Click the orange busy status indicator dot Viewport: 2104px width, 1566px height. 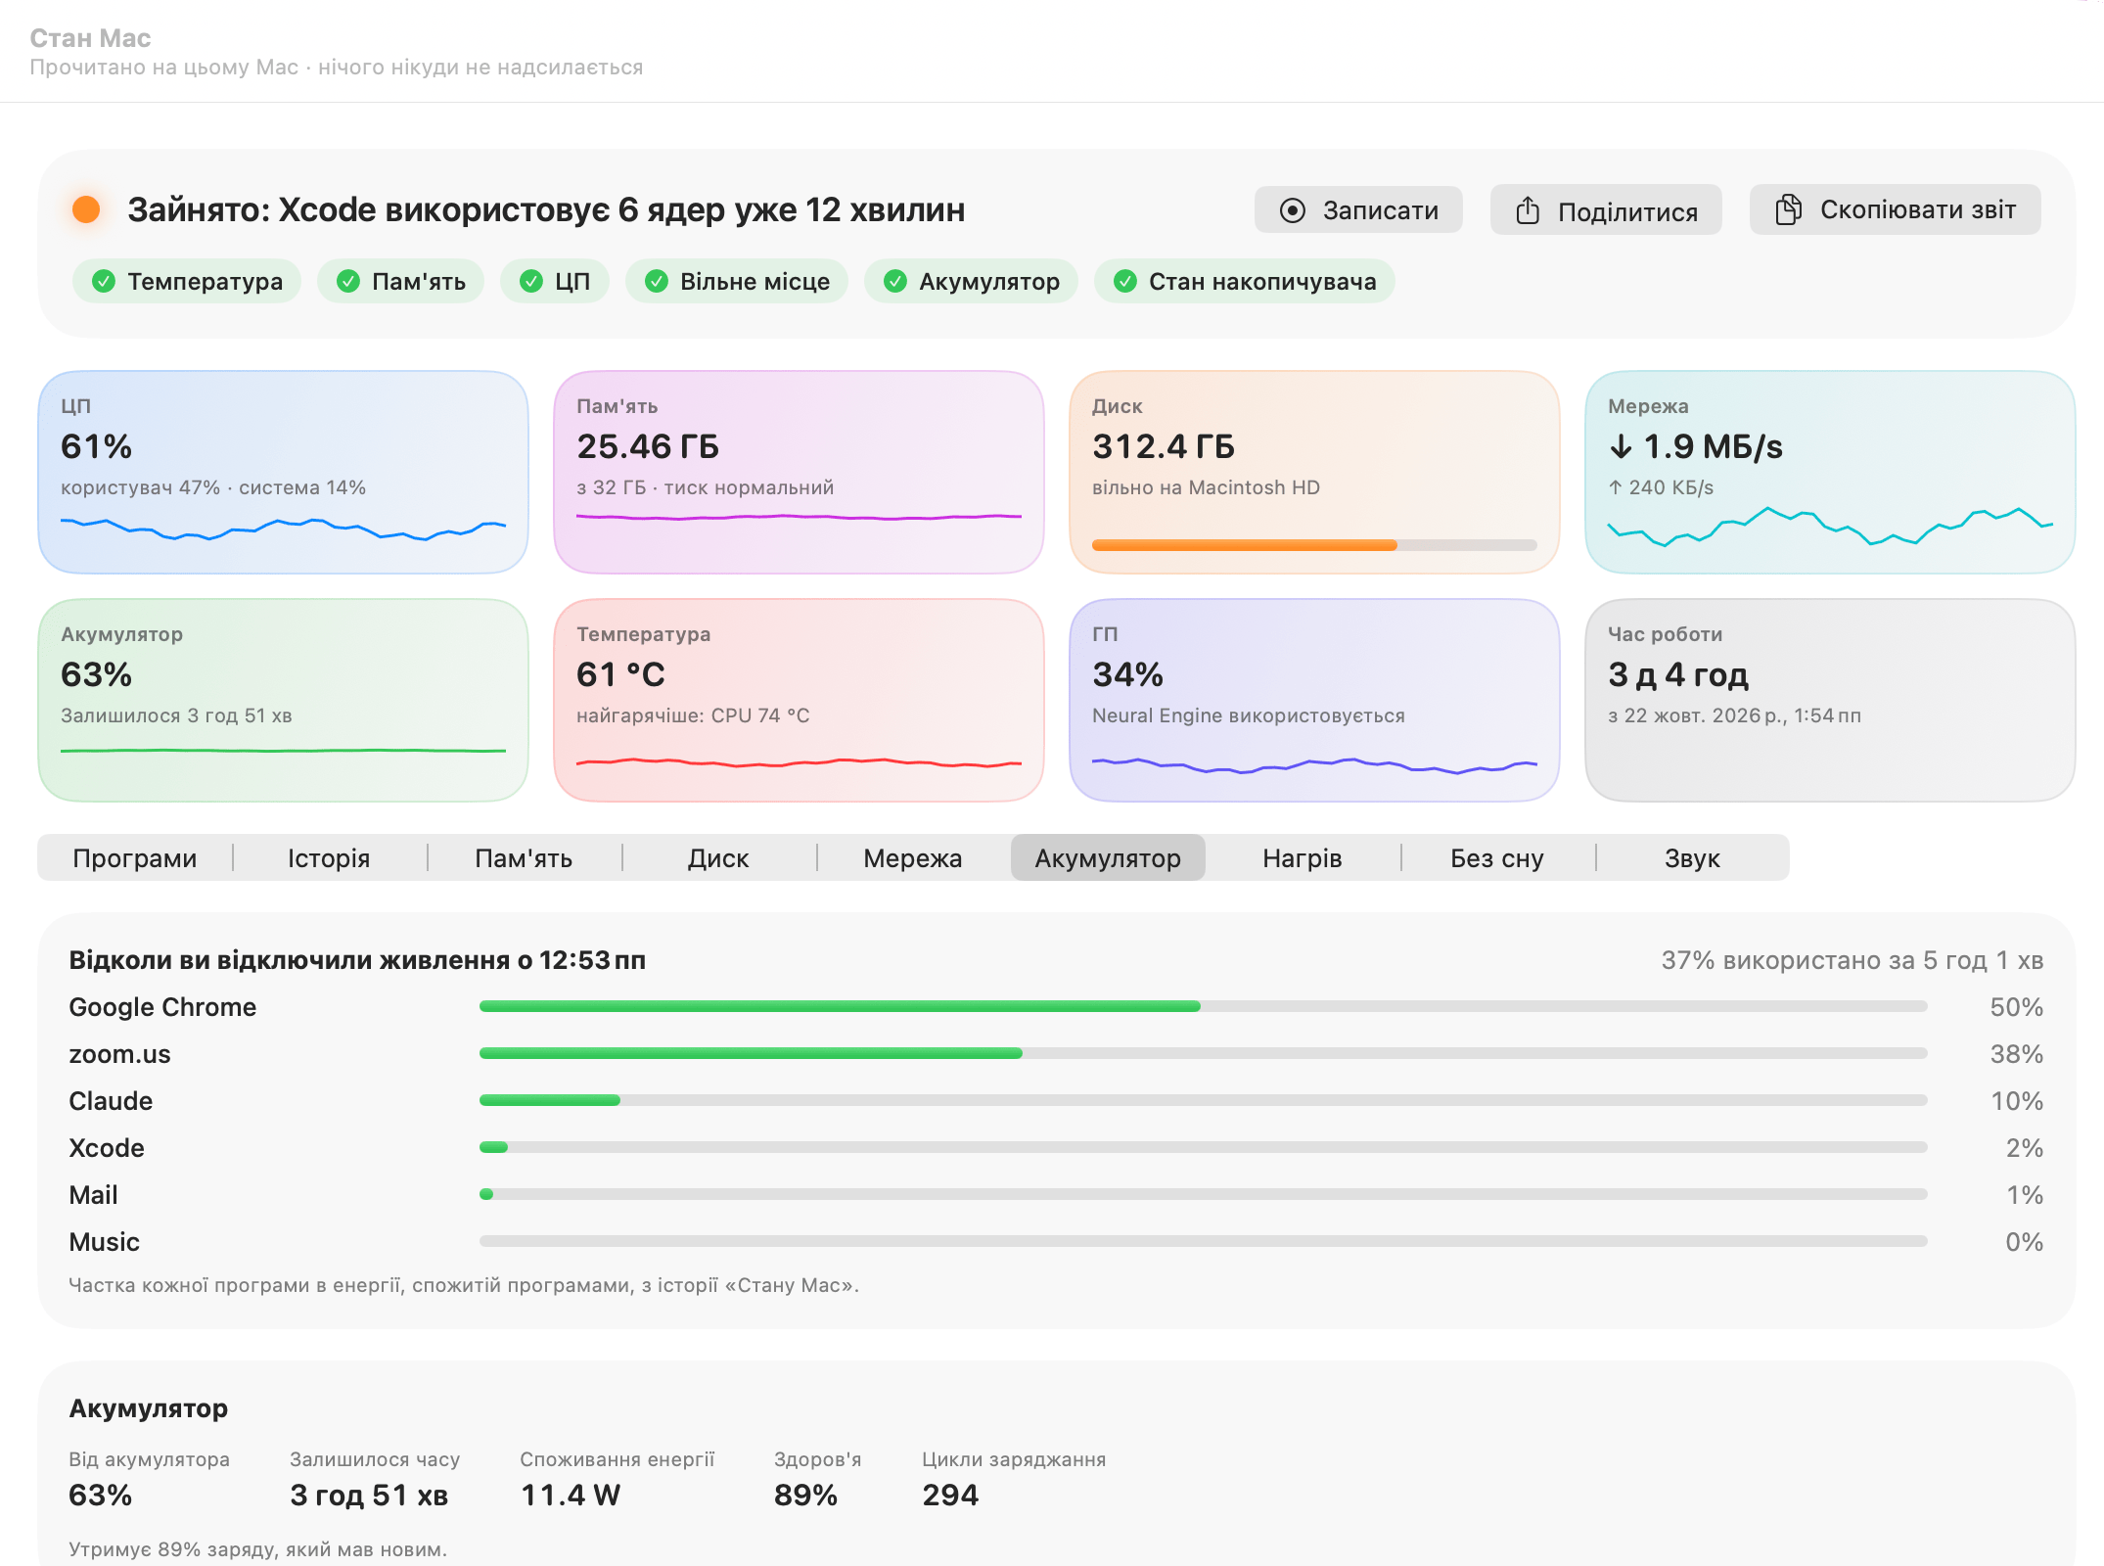click(86, 209)
